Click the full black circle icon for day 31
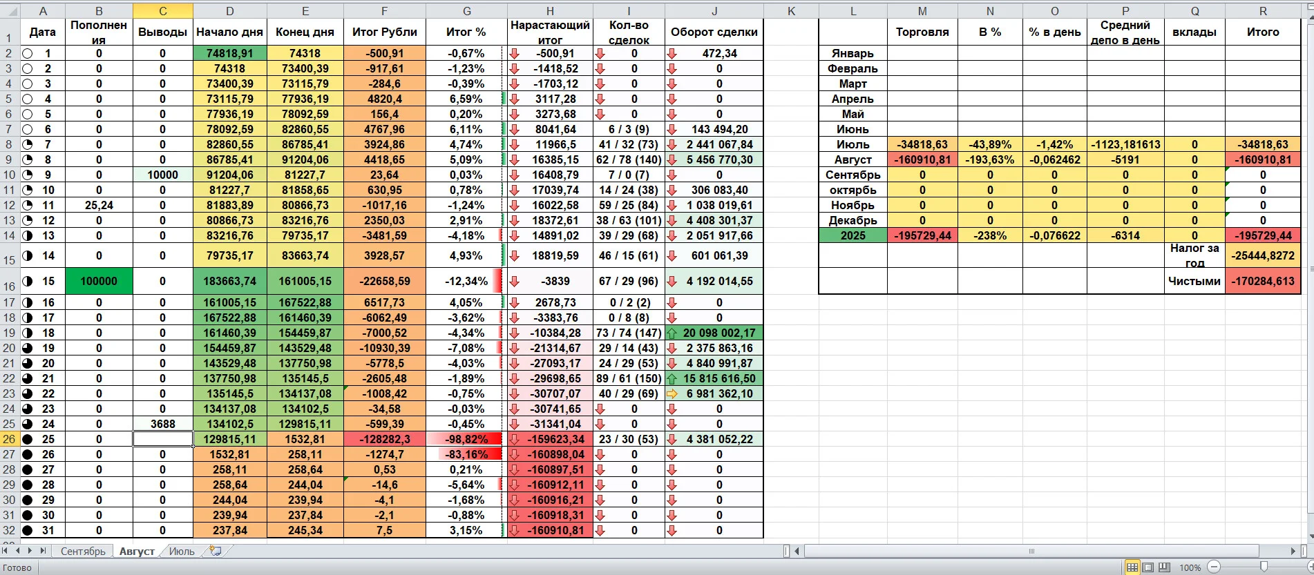 pyautogui.click(x=27, y=530)
